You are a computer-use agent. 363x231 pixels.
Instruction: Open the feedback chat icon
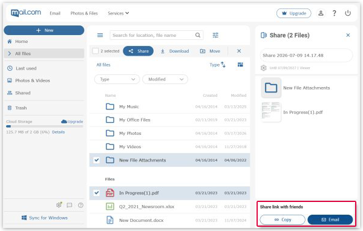(x=70, y=205)
